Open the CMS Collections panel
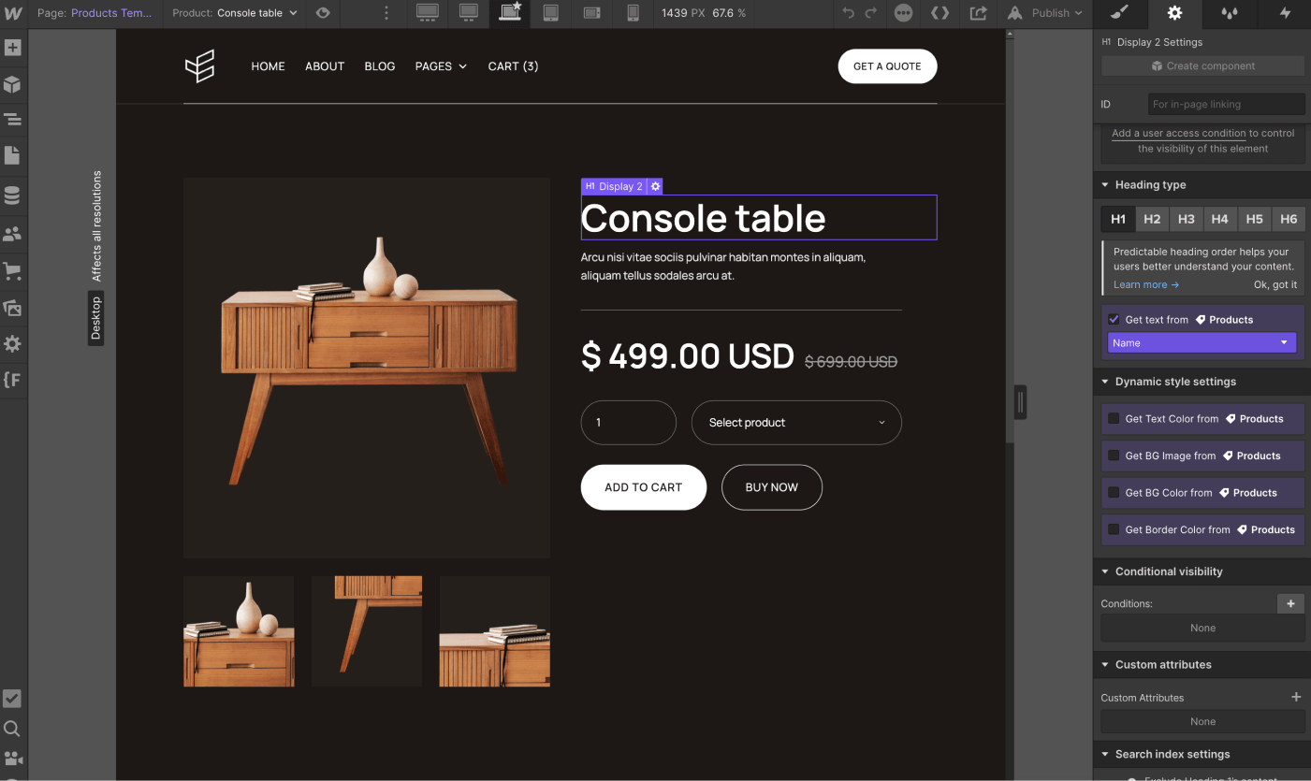This screenshot has height=781, width=1311. click(13, 195)
